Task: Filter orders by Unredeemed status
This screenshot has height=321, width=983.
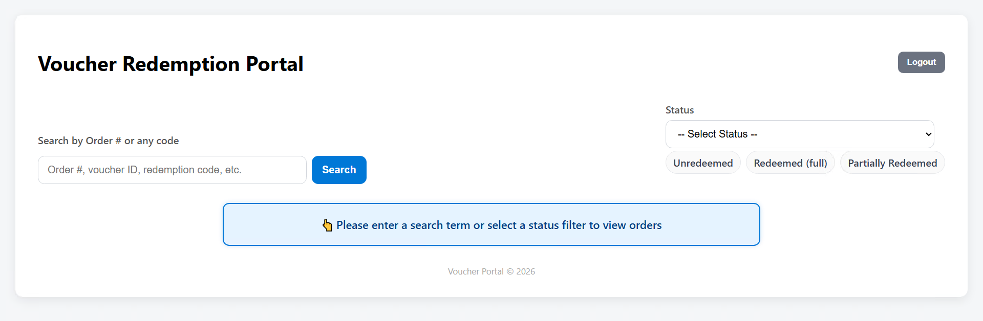Action: point(702,163)
